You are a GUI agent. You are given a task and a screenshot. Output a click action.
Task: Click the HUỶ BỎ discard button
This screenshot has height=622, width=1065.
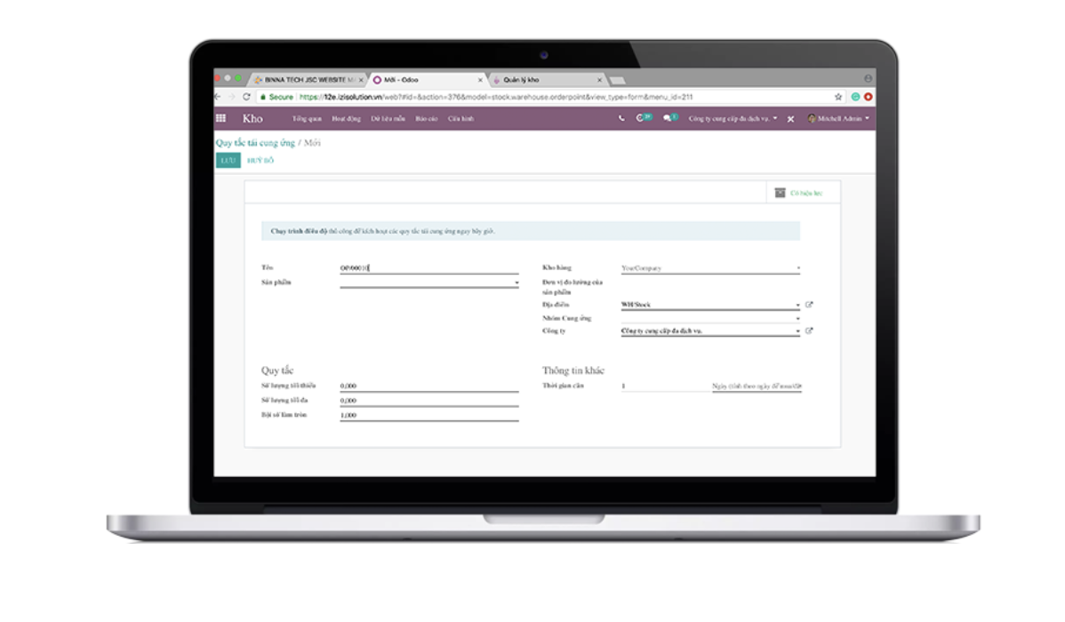(260, 161)
